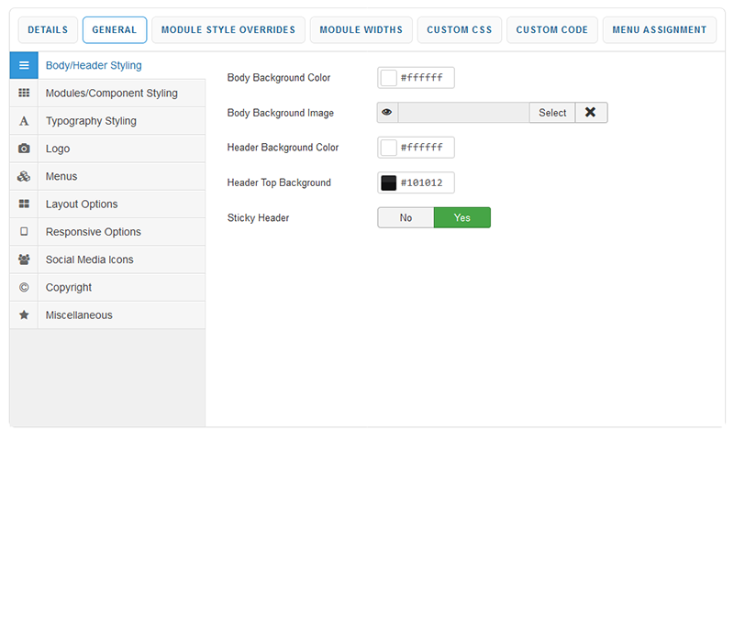Set Sticky Header to No

(406, 217)
